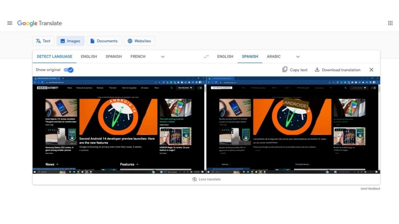Open the Websites translation tab
Screen dimensions: 399x224
pyautogui.click(x=139, y=41)
